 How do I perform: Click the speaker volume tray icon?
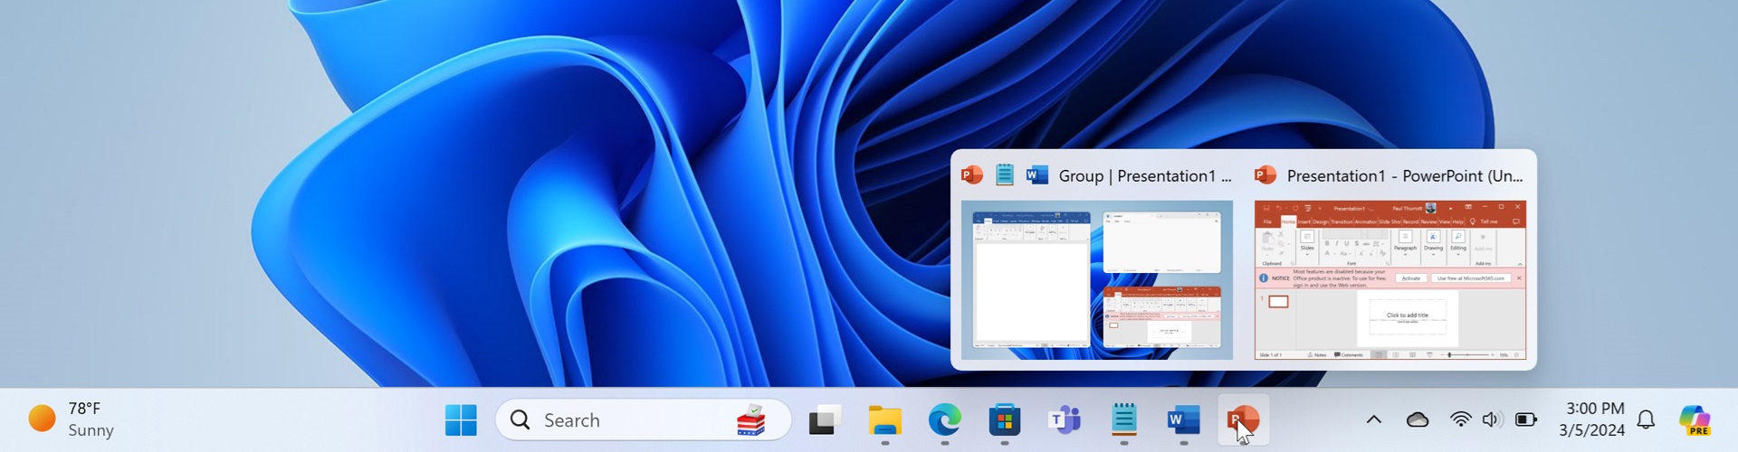(x=1491, y=419)
